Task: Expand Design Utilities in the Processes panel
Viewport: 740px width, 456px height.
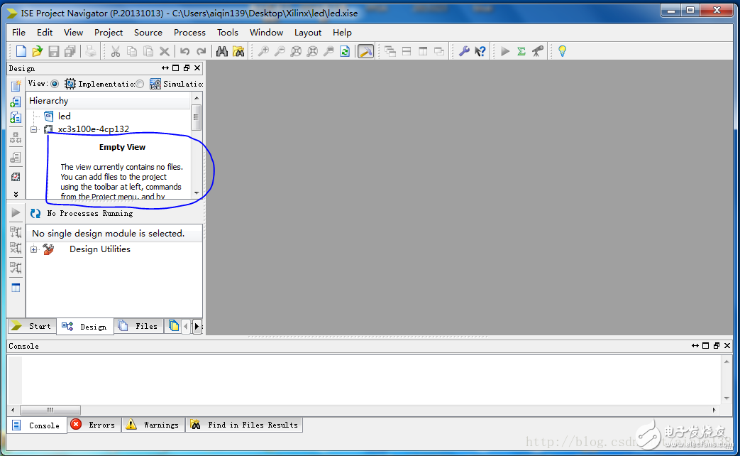Action: [x=35, y=249]
